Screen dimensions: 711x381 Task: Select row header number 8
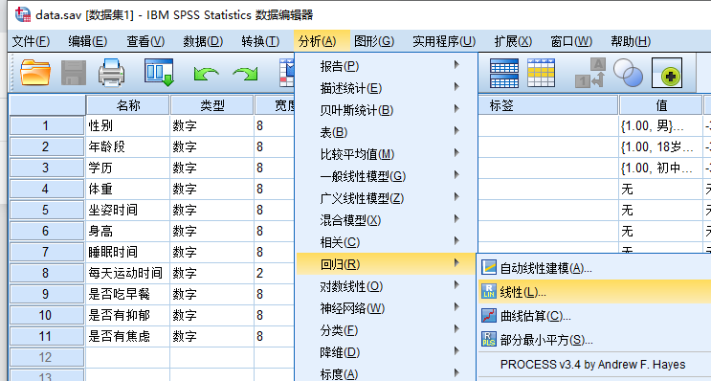click(x=46, y=273)
